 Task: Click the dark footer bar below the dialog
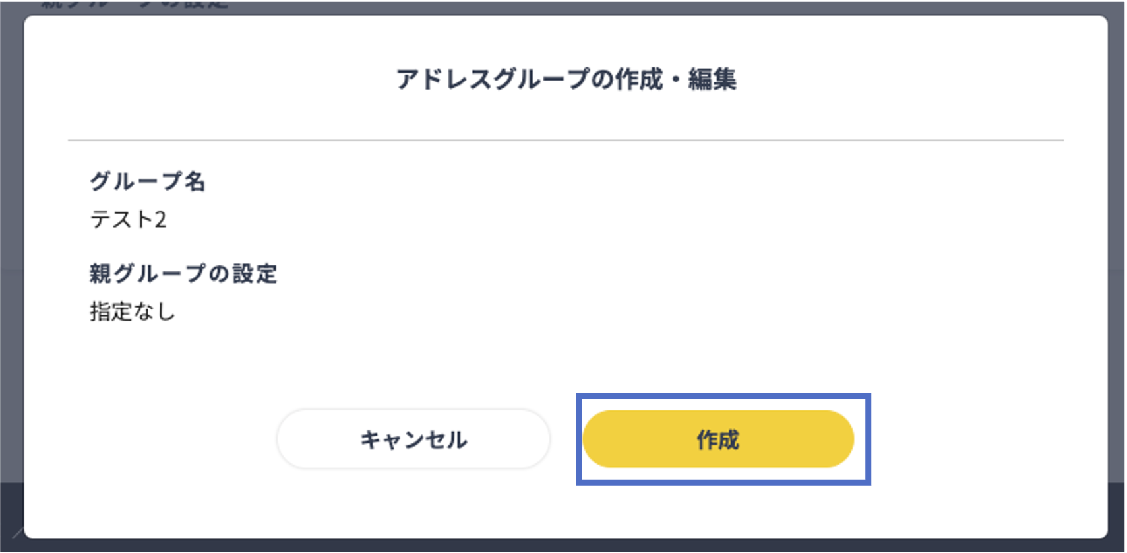click(566, 546)
